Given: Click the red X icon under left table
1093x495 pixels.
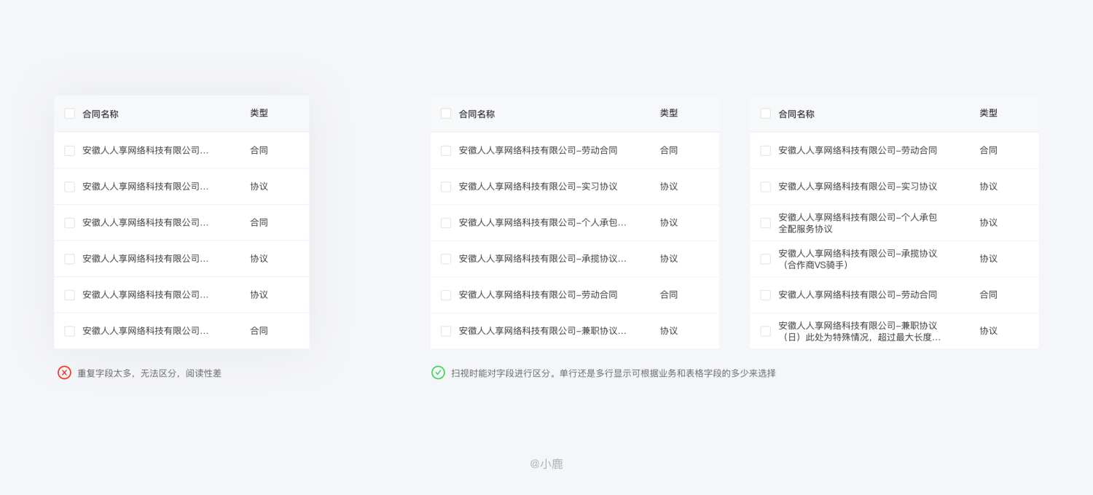Looking at the screenshot, I should coord(64,373).
